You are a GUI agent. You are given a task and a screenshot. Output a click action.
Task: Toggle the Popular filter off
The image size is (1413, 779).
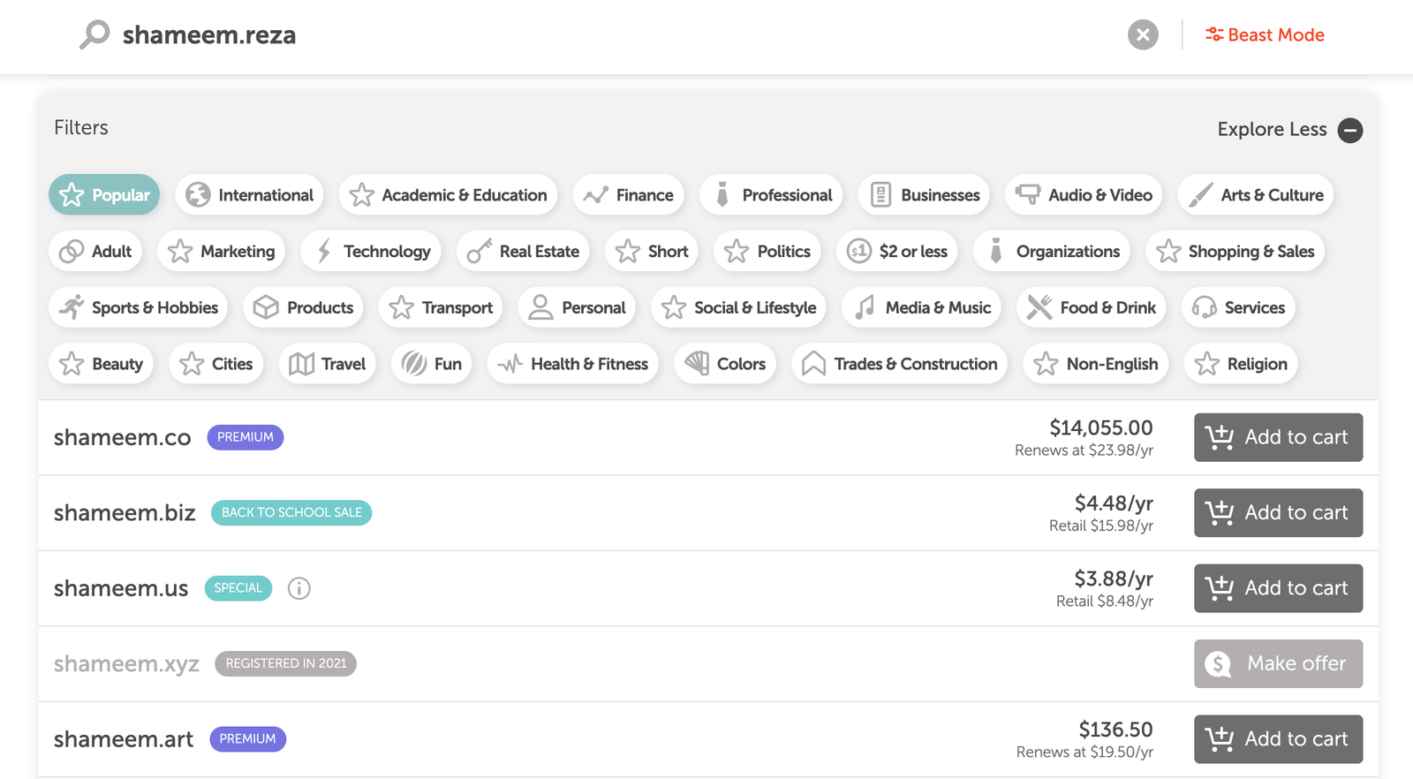[104, 195]
